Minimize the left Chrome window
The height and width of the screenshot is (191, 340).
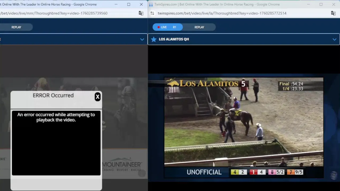116,4
